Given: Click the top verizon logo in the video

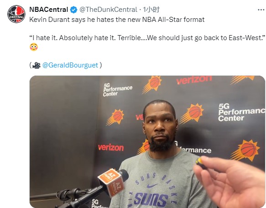Looking at the screenshot, I should [194, 80].
